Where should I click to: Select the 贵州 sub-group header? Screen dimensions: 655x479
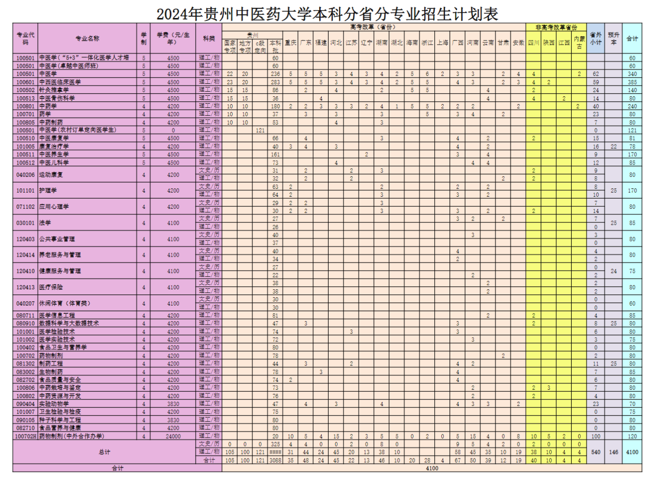252,35
